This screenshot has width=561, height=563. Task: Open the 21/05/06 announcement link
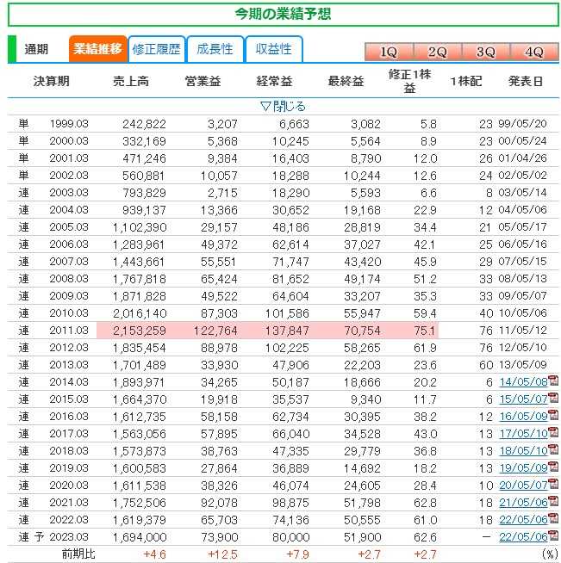[x=523, y=503]
